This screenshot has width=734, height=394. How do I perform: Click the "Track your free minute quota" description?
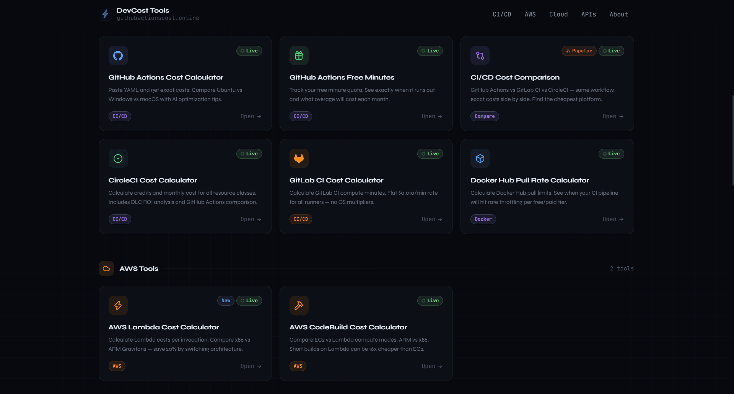pos(362,94)
